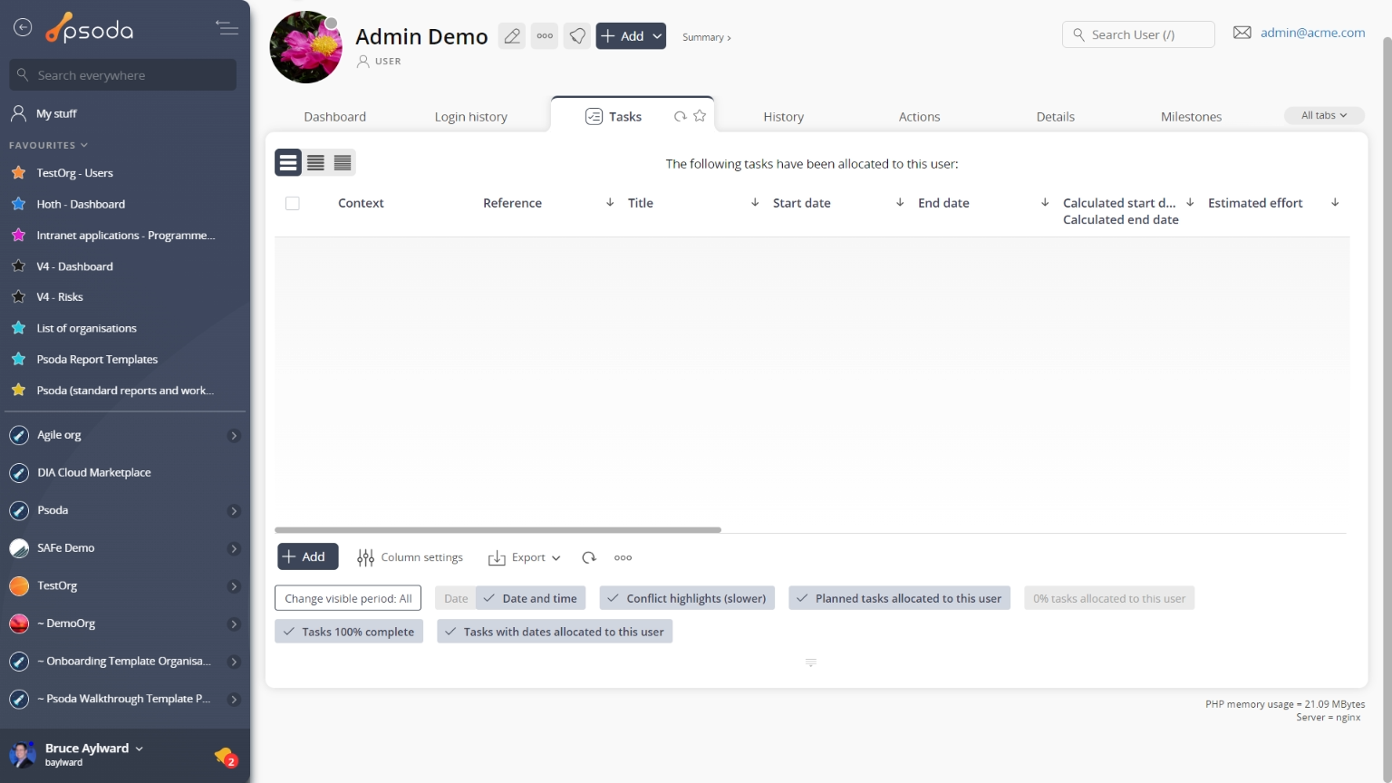Toggle the Date filter chip
The width and height of the screenshot is (1392, 783).
[x=456, y=598]
